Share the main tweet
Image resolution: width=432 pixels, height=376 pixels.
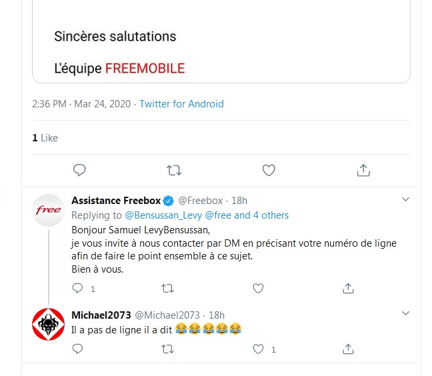363,171
